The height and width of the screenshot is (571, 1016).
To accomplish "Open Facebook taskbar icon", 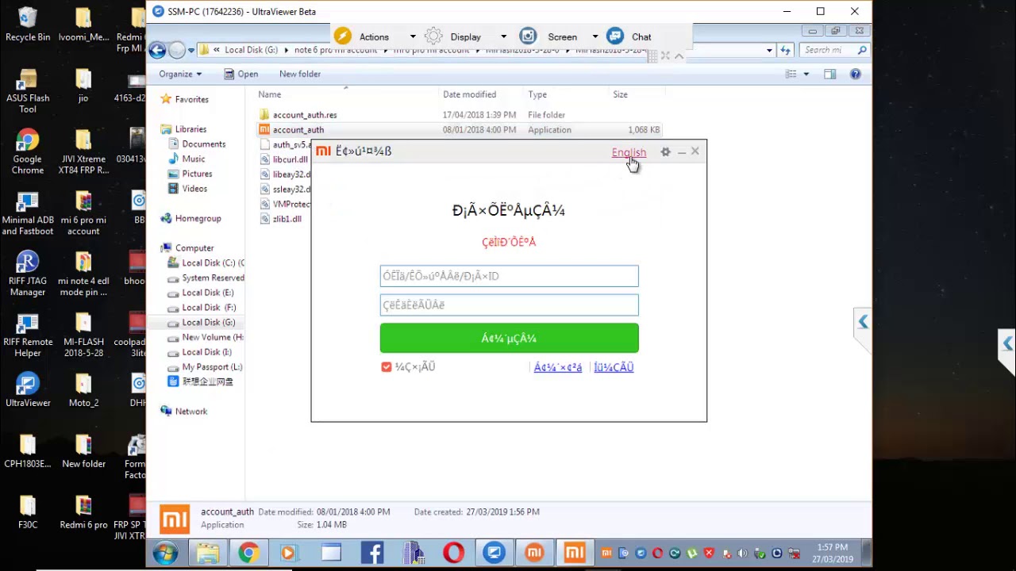I will 371,553.
